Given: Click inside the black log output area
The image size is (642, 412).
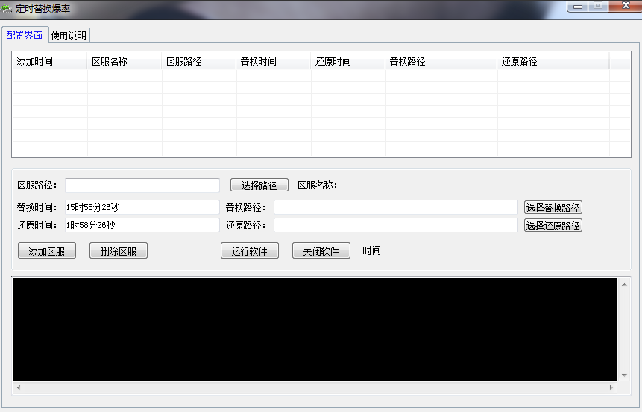Looking at the screenshot, I should [x=315, y=330].
